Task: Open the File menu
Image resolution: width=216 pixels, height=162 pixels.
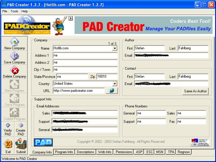Action: pos(5,11)
